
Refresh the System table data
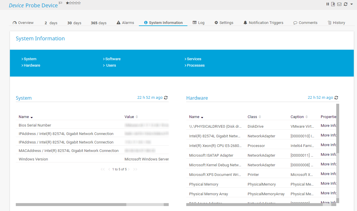click(x=166, y=98)
